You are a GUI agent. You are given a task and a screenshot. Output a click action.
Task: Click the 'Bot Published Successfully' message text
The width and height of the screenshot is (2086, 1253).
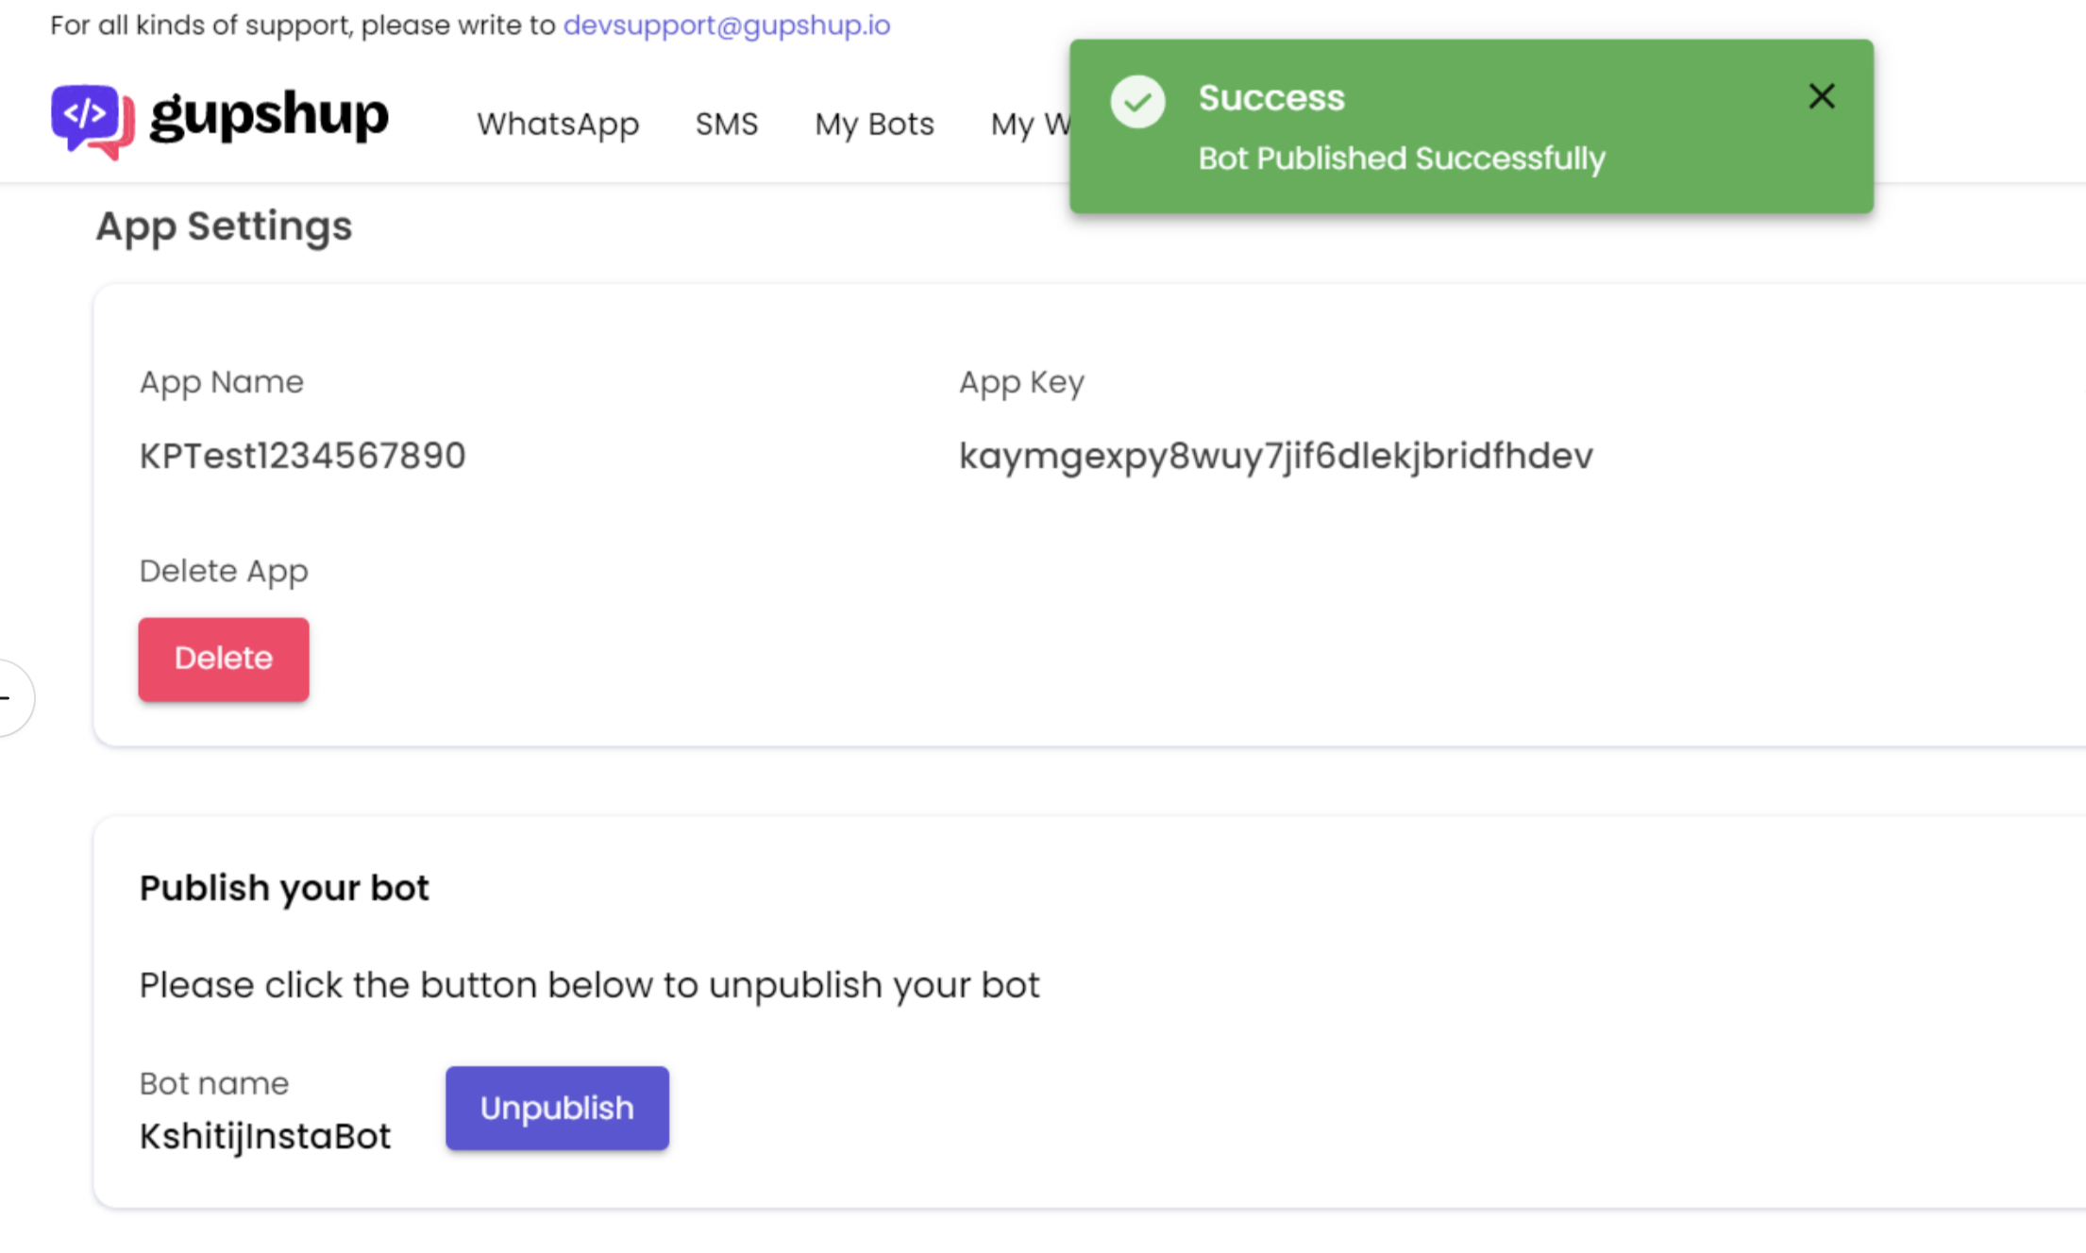pos(1401,159)
